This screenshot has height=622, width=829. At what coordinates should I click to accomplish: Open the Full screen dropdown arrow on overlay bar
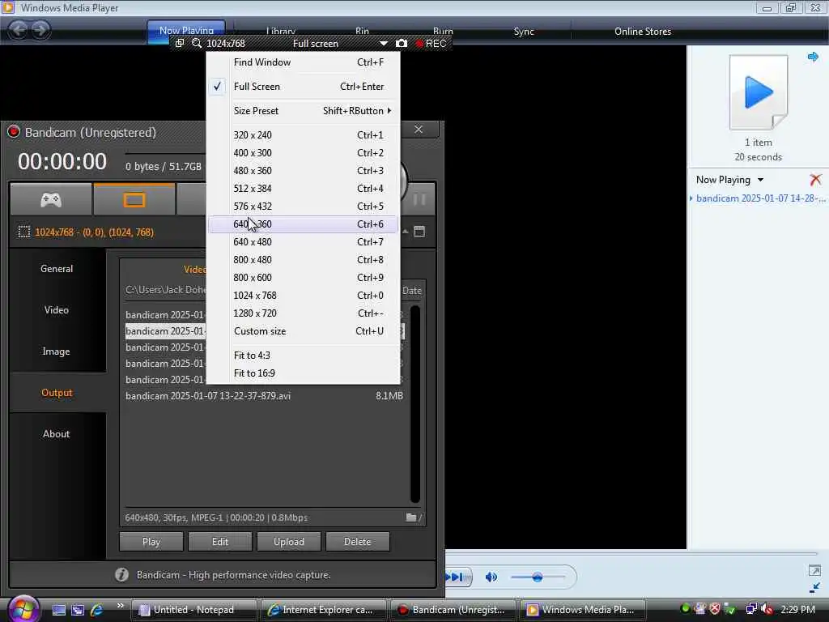point(383,44)
